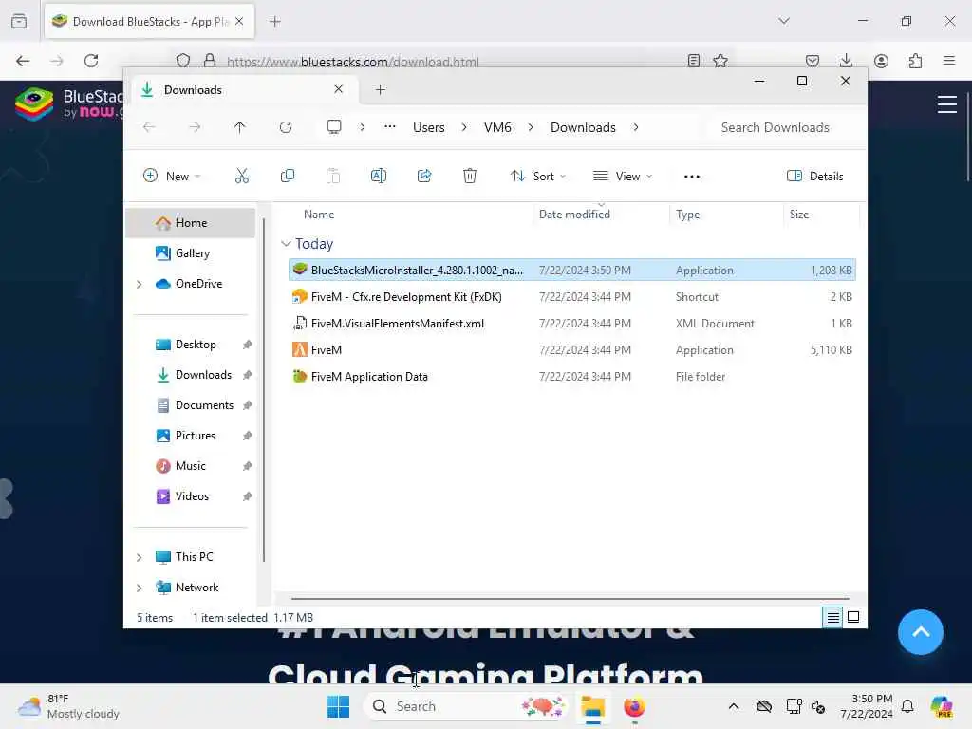Sort by the Name column header

coord(319,215)
